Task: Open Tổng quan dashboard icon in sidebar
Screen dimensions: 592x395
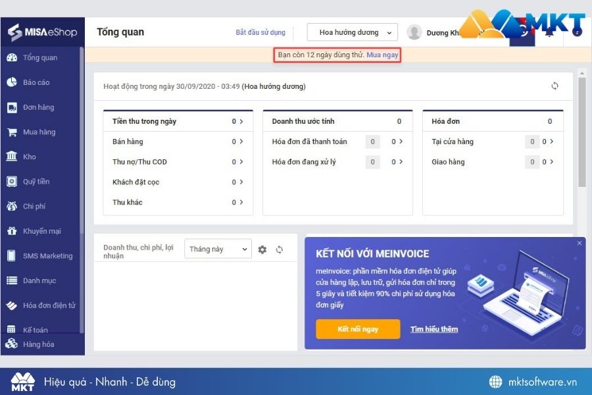Action: click(x=12, y=57)
